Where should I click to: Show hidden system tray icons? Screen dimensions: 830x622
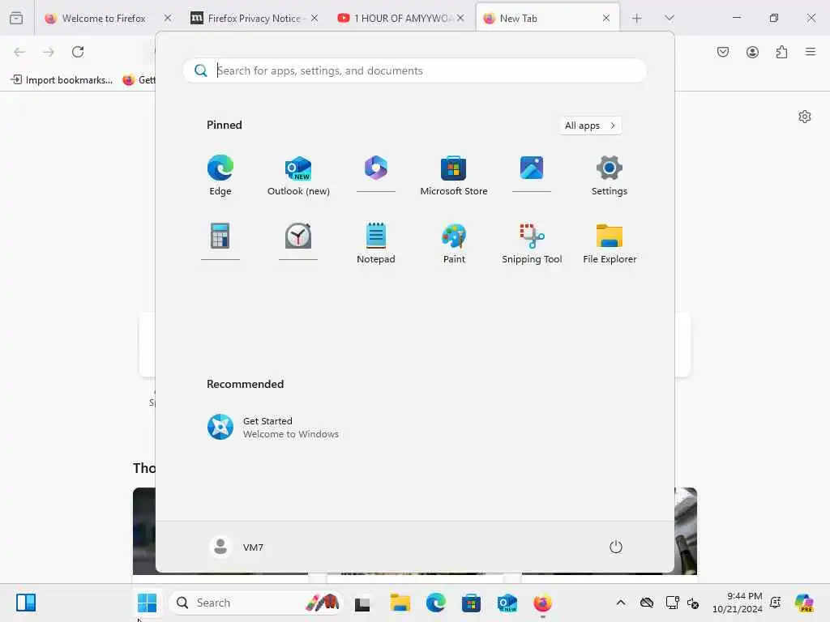click(x=621, y=603)
